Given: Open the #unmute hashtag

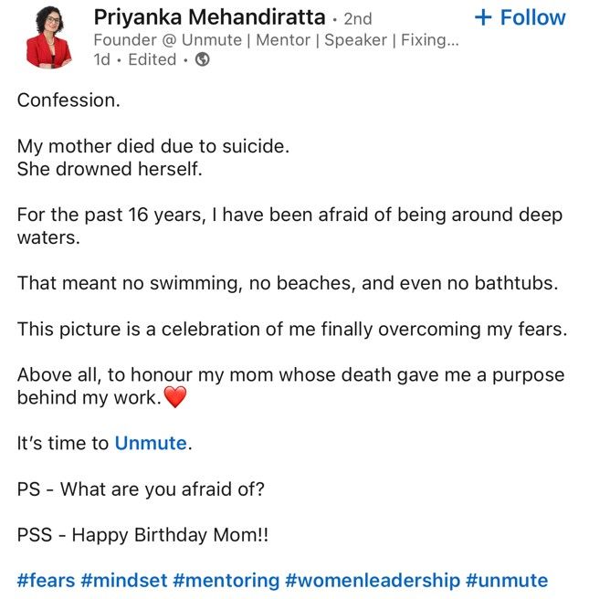Looking at the screenshot, I should coord(507,581).
